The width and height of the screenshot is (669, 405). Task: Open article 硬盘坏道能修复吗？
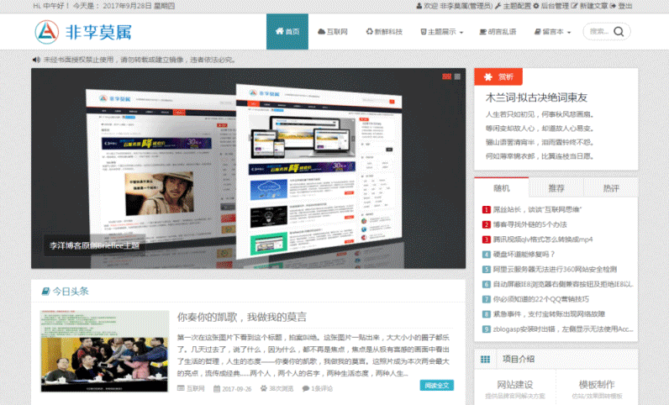click(524, 255)
